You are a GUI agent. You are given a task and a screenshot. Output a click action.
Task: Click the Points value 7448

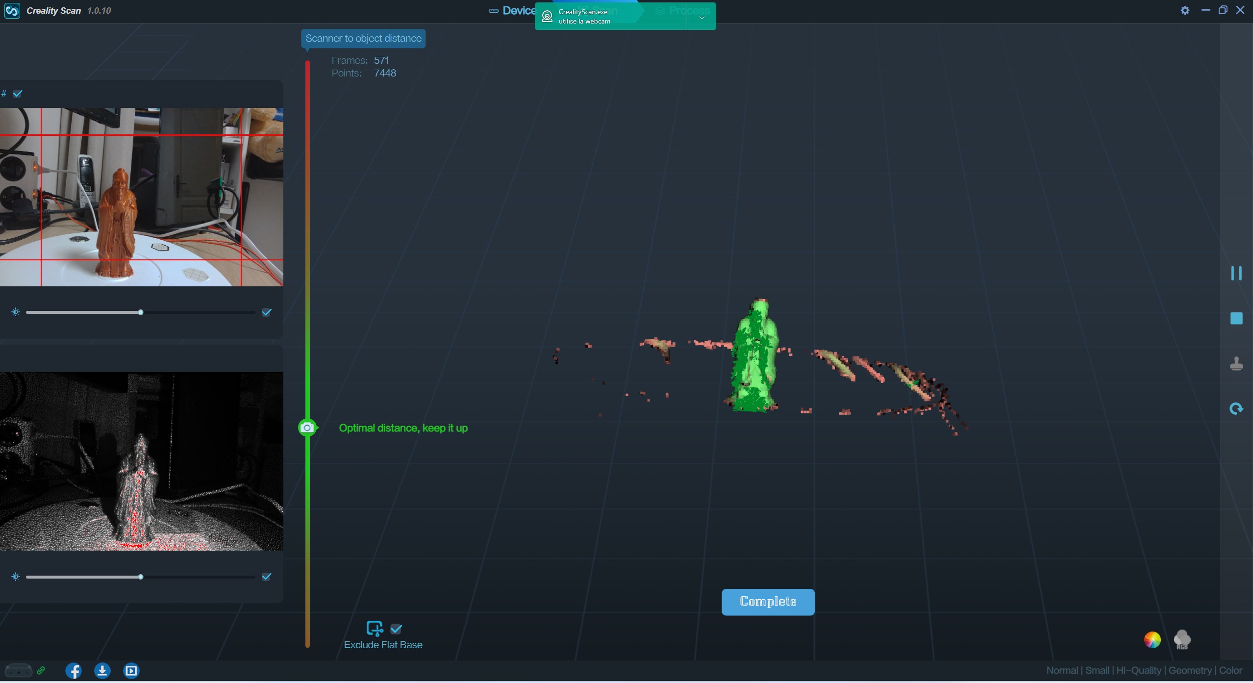(385, 73)
